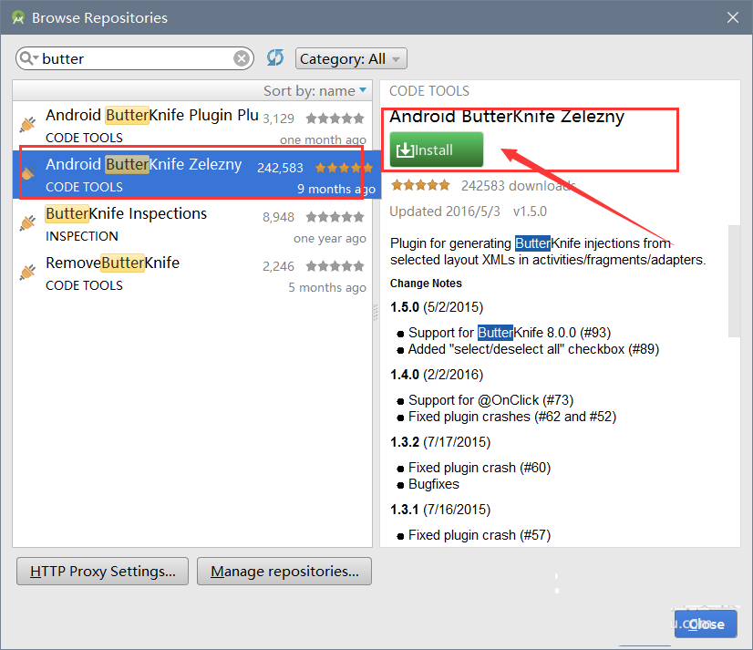Screen dimensions: 753x650
Task: Open the Category: All dropdown
Action: point(351,58)
